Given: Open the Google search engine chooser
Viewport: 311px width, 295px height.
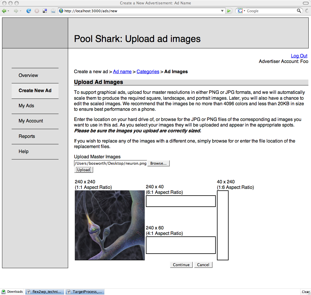Looking at the screenshot, I should [241, 11].
